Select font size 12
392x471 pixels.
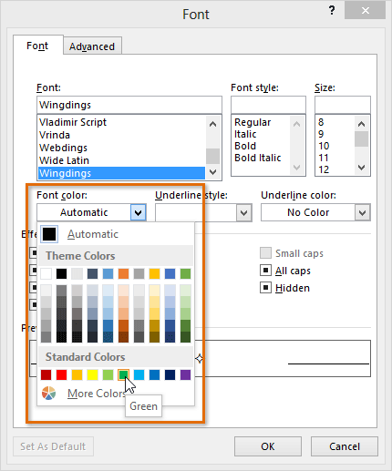tap(324, 169)
